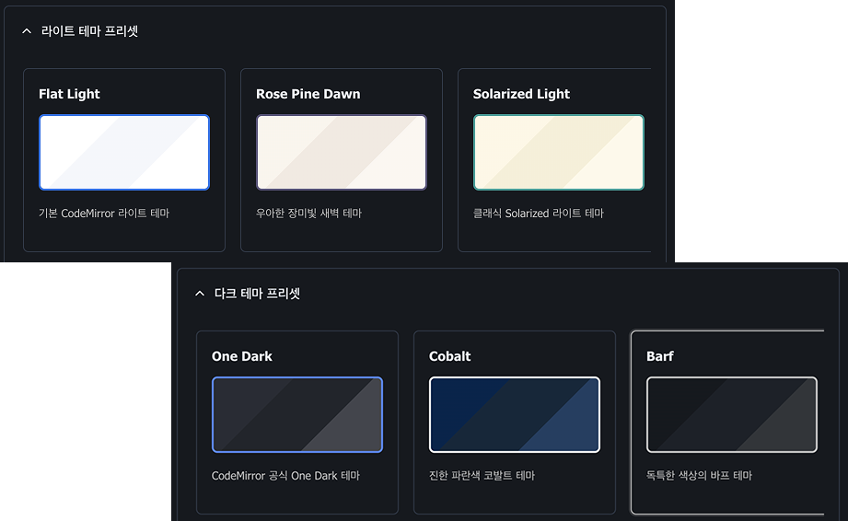The height and width of the screenshot is (521, 848).
Task: Select the Rose Pine Dawn color preview
Action: [342, 153]
